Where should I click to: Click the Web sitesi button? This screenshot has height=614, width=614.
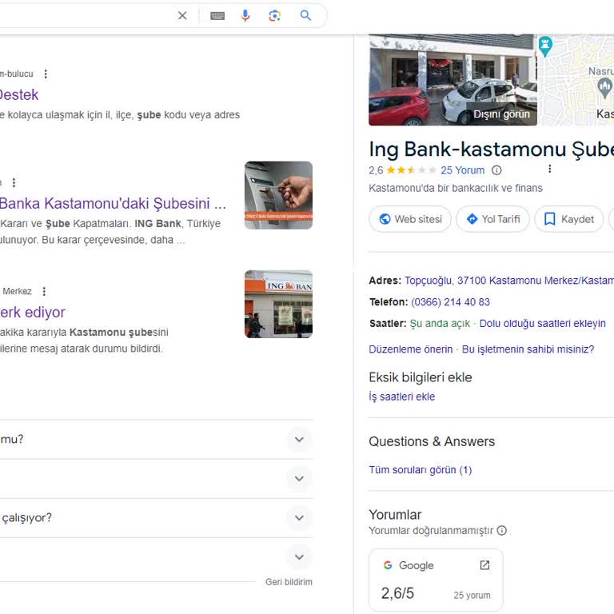410,219
